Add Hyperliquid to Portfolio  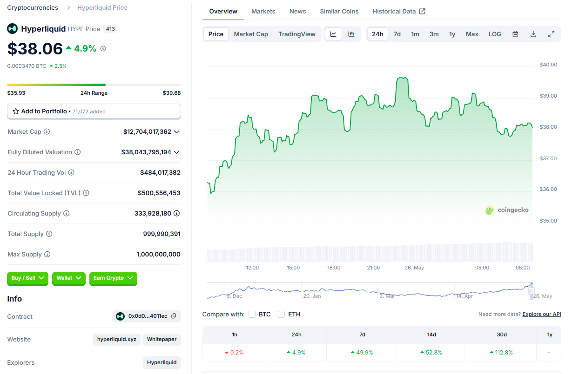click(x=94, y=112)
